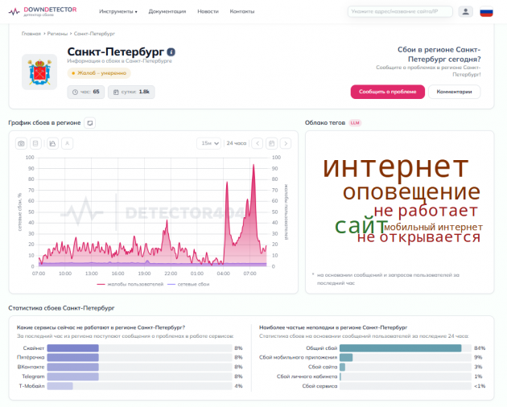
Task: Open the 15м interval dropdown
Action: click(209, 143)
